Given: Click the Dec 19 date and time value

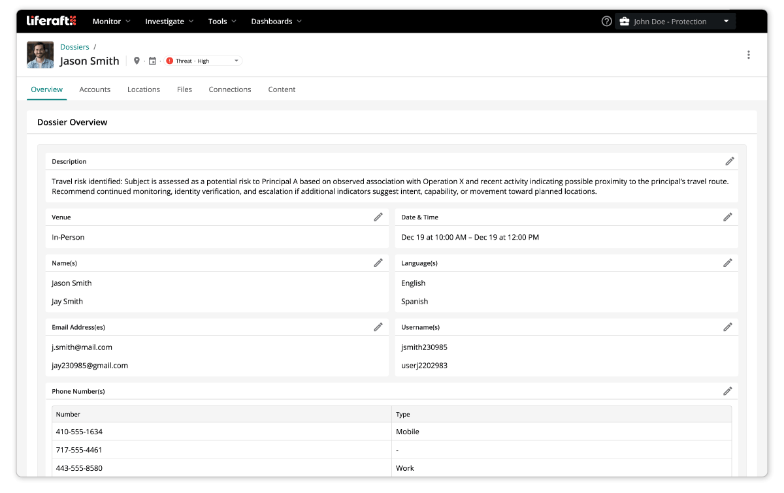Looking at the screenshot, I should click(470, 237).
